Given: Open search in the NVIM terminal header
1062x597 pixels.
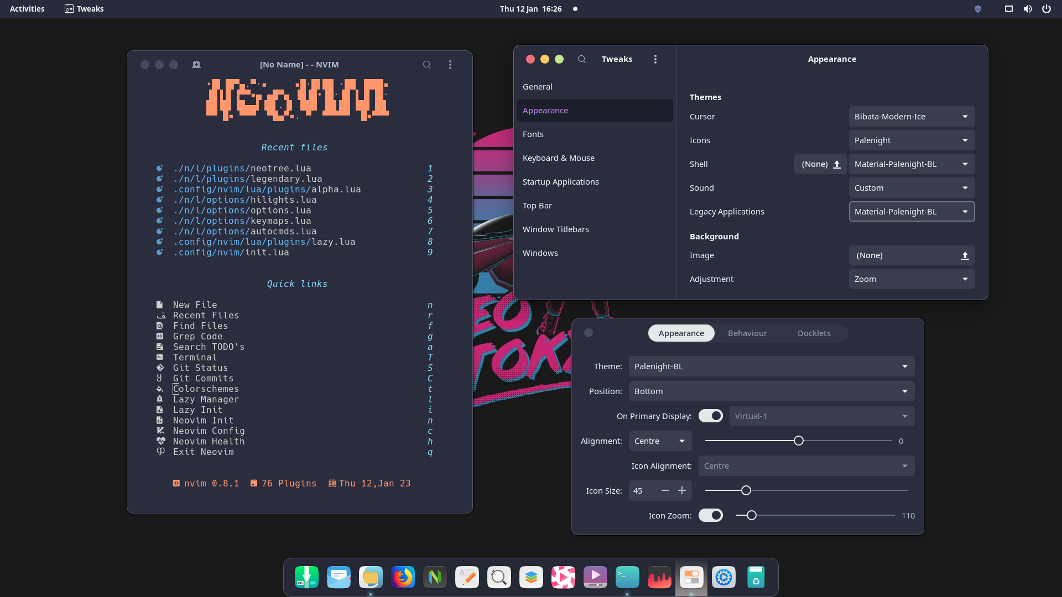Looking at the screenshot, I should (x=427, y=65).
